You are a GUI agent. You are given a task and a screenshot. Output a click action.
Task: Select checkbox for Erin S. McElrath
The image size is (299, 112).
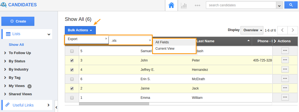(72, 79)
